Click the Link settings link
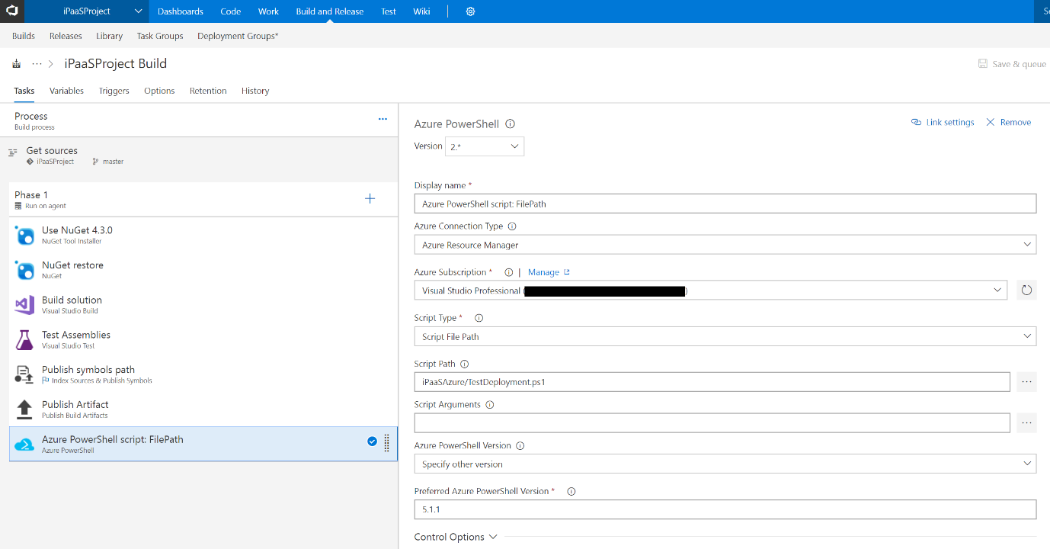1050x549 pixels. point(943,122)
